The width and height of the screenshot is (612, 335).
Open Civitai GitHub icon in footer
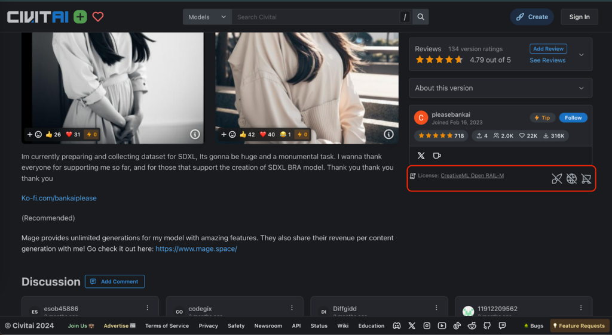point(487,325)
